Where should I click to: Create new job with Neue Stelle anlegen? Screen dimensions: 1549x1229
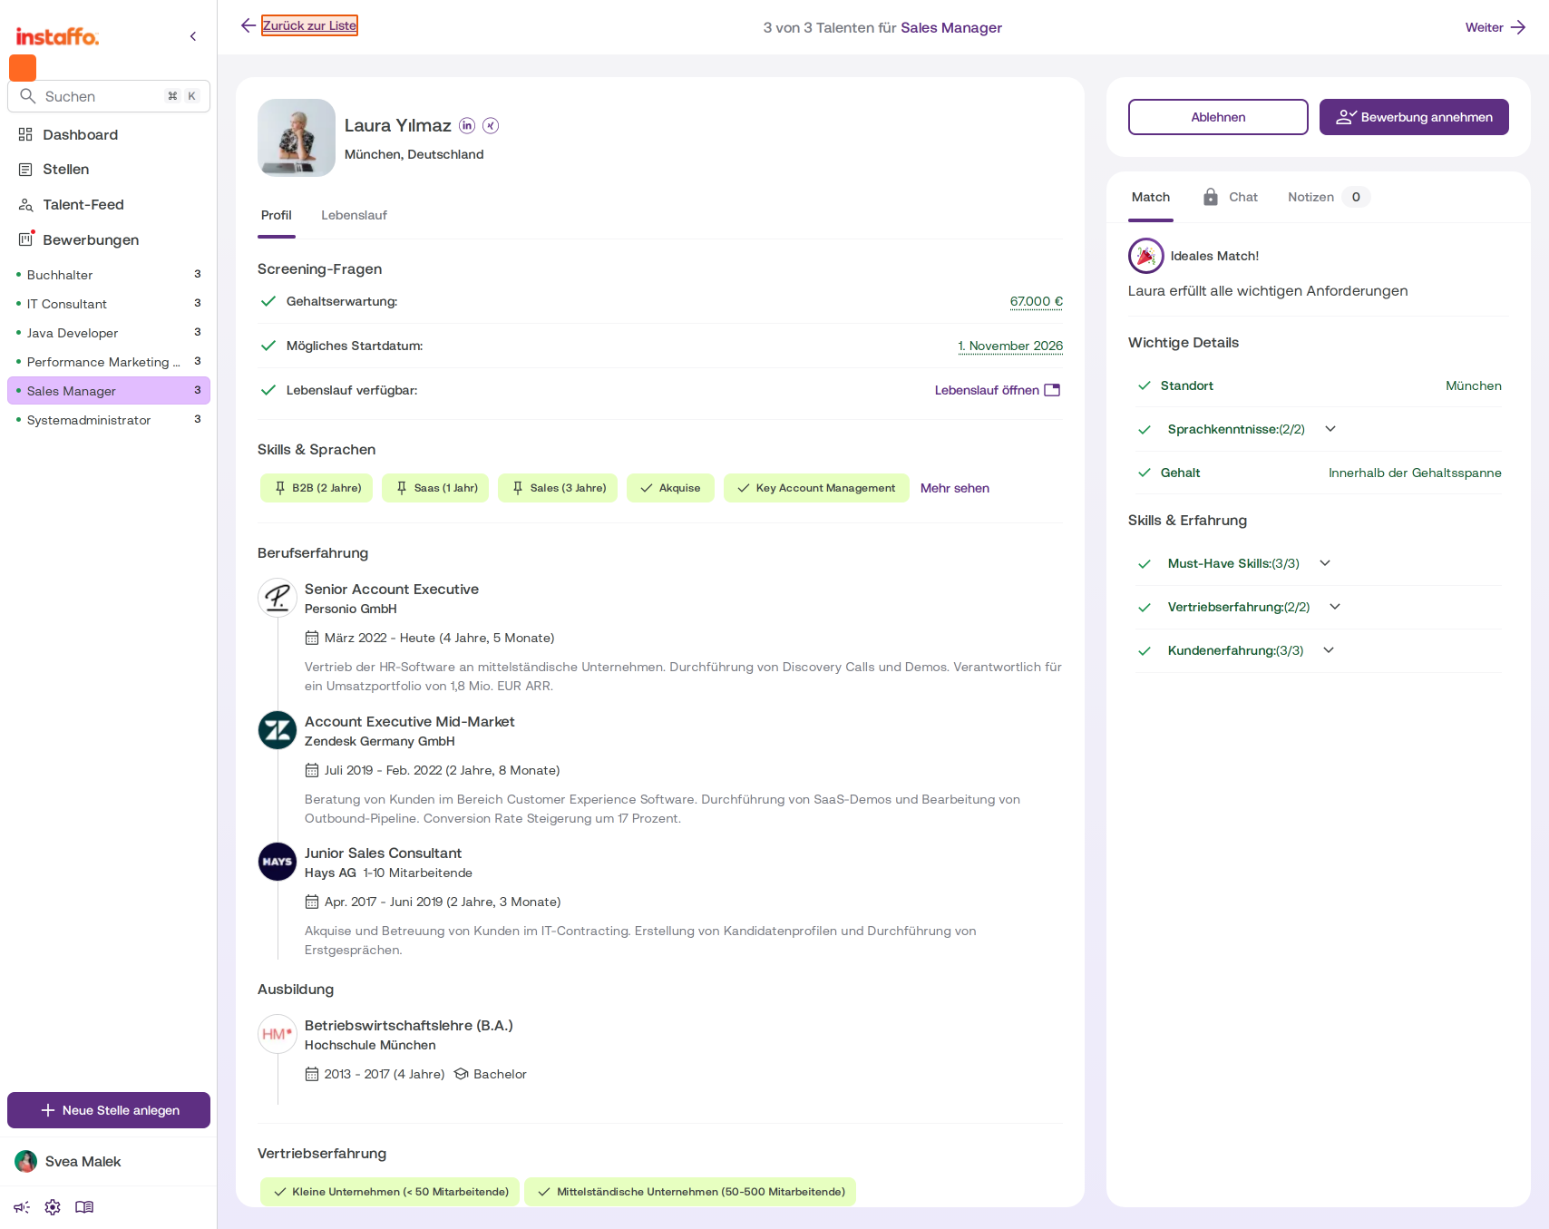[x=109, y=1110]
